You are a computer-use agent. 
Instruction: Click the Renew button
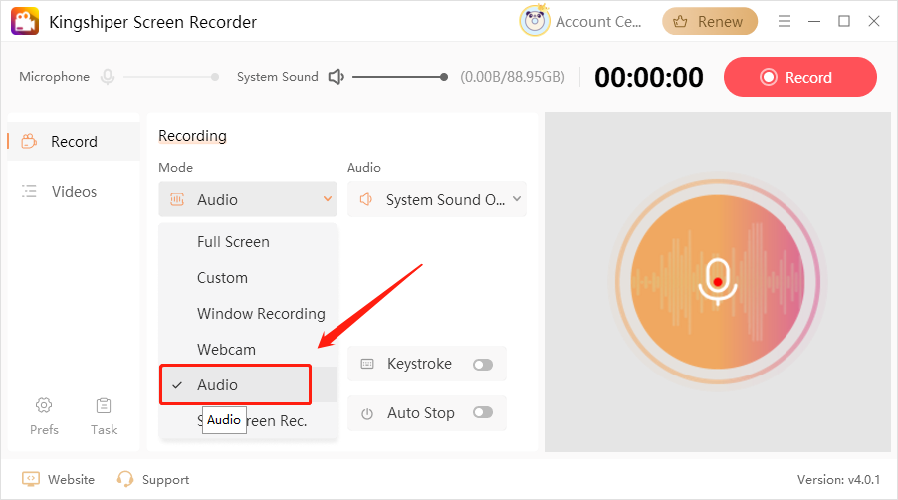point(710,21)
